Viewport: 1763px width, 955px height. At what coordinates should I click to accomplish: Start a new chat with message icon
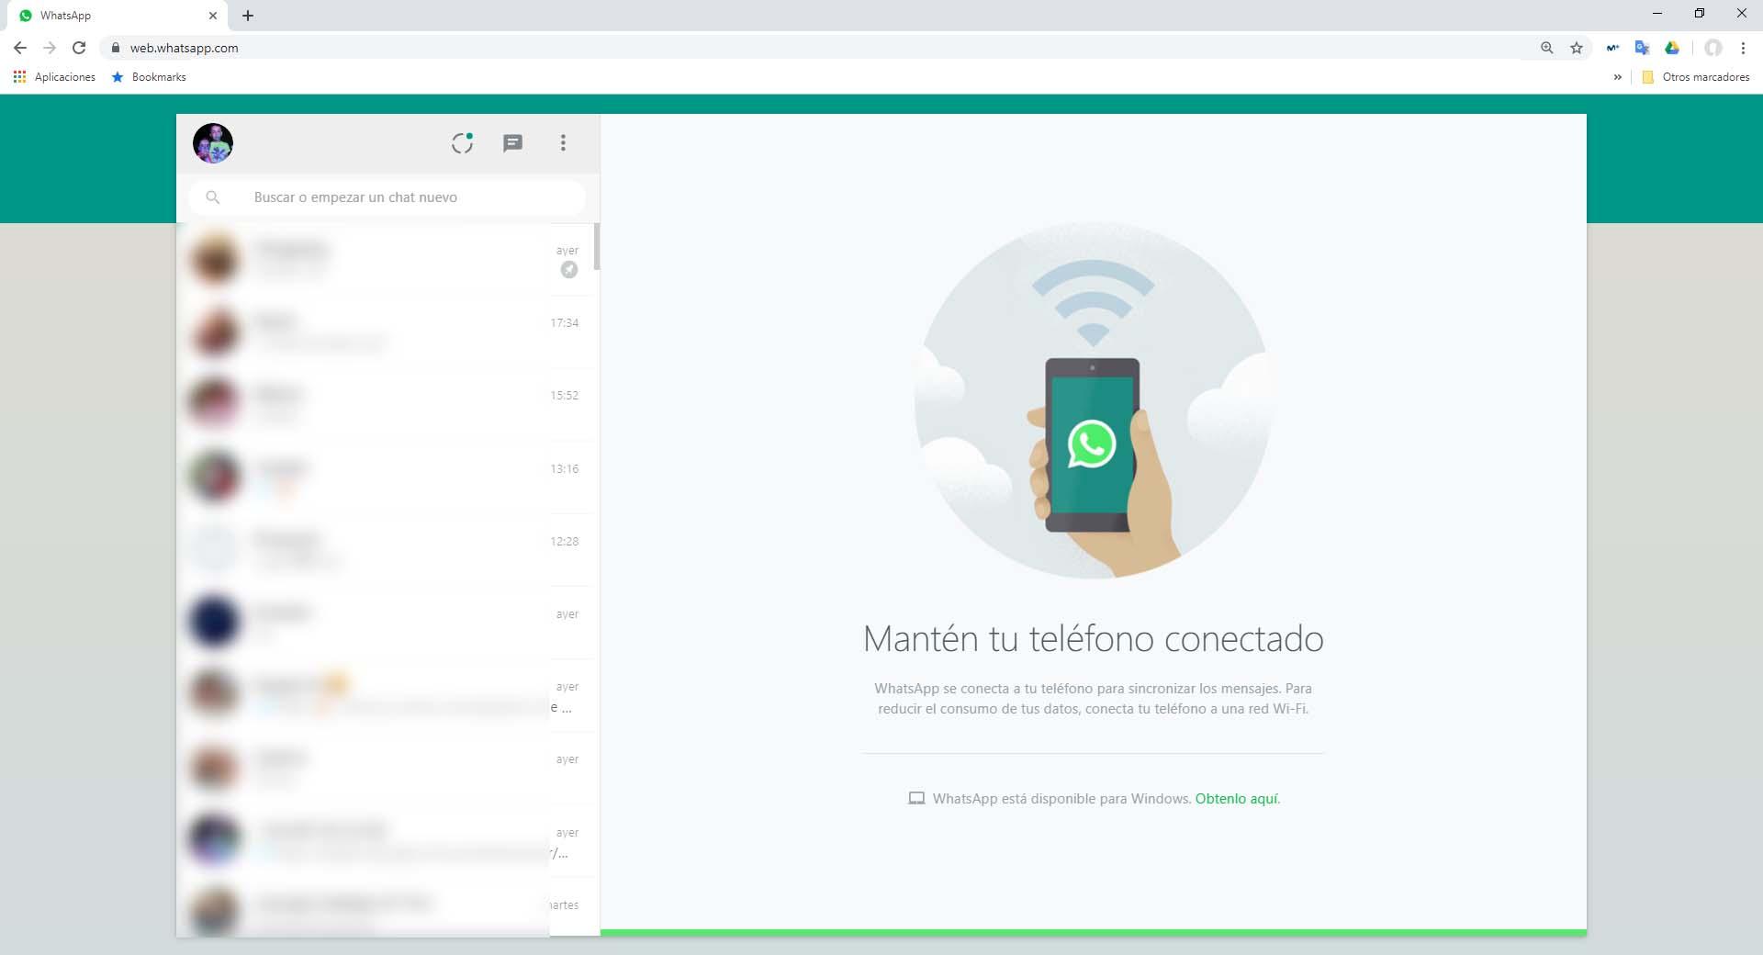pos(512,143)
